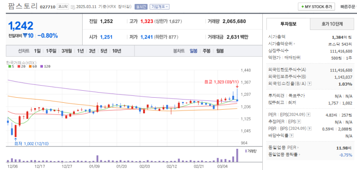Click the 전일 value 1,252

tap(106, 22)
